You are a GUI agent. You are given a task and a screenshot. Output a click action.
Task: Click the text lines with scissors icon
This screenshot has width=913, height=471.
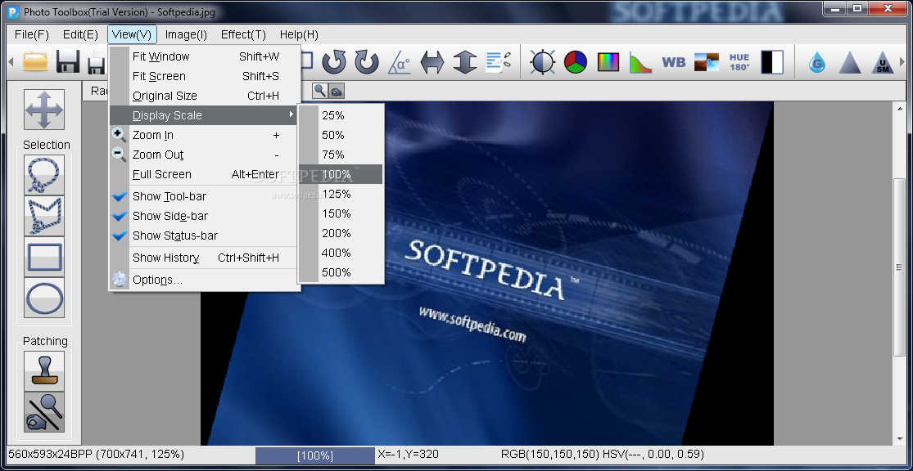pos(498,61)
